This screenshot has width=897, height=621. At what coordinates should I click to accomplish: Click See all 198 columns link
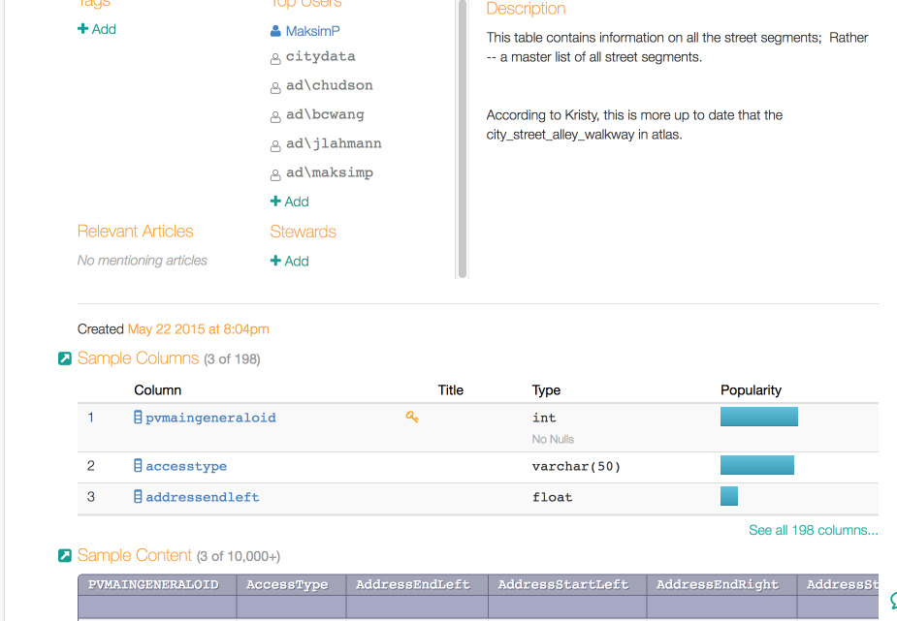click(x=813, y=530)
